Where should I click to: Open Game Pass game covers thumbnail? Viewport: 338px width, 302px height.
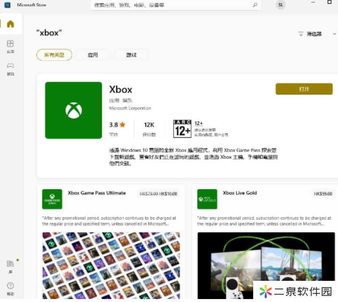click(x=111, y=266)
